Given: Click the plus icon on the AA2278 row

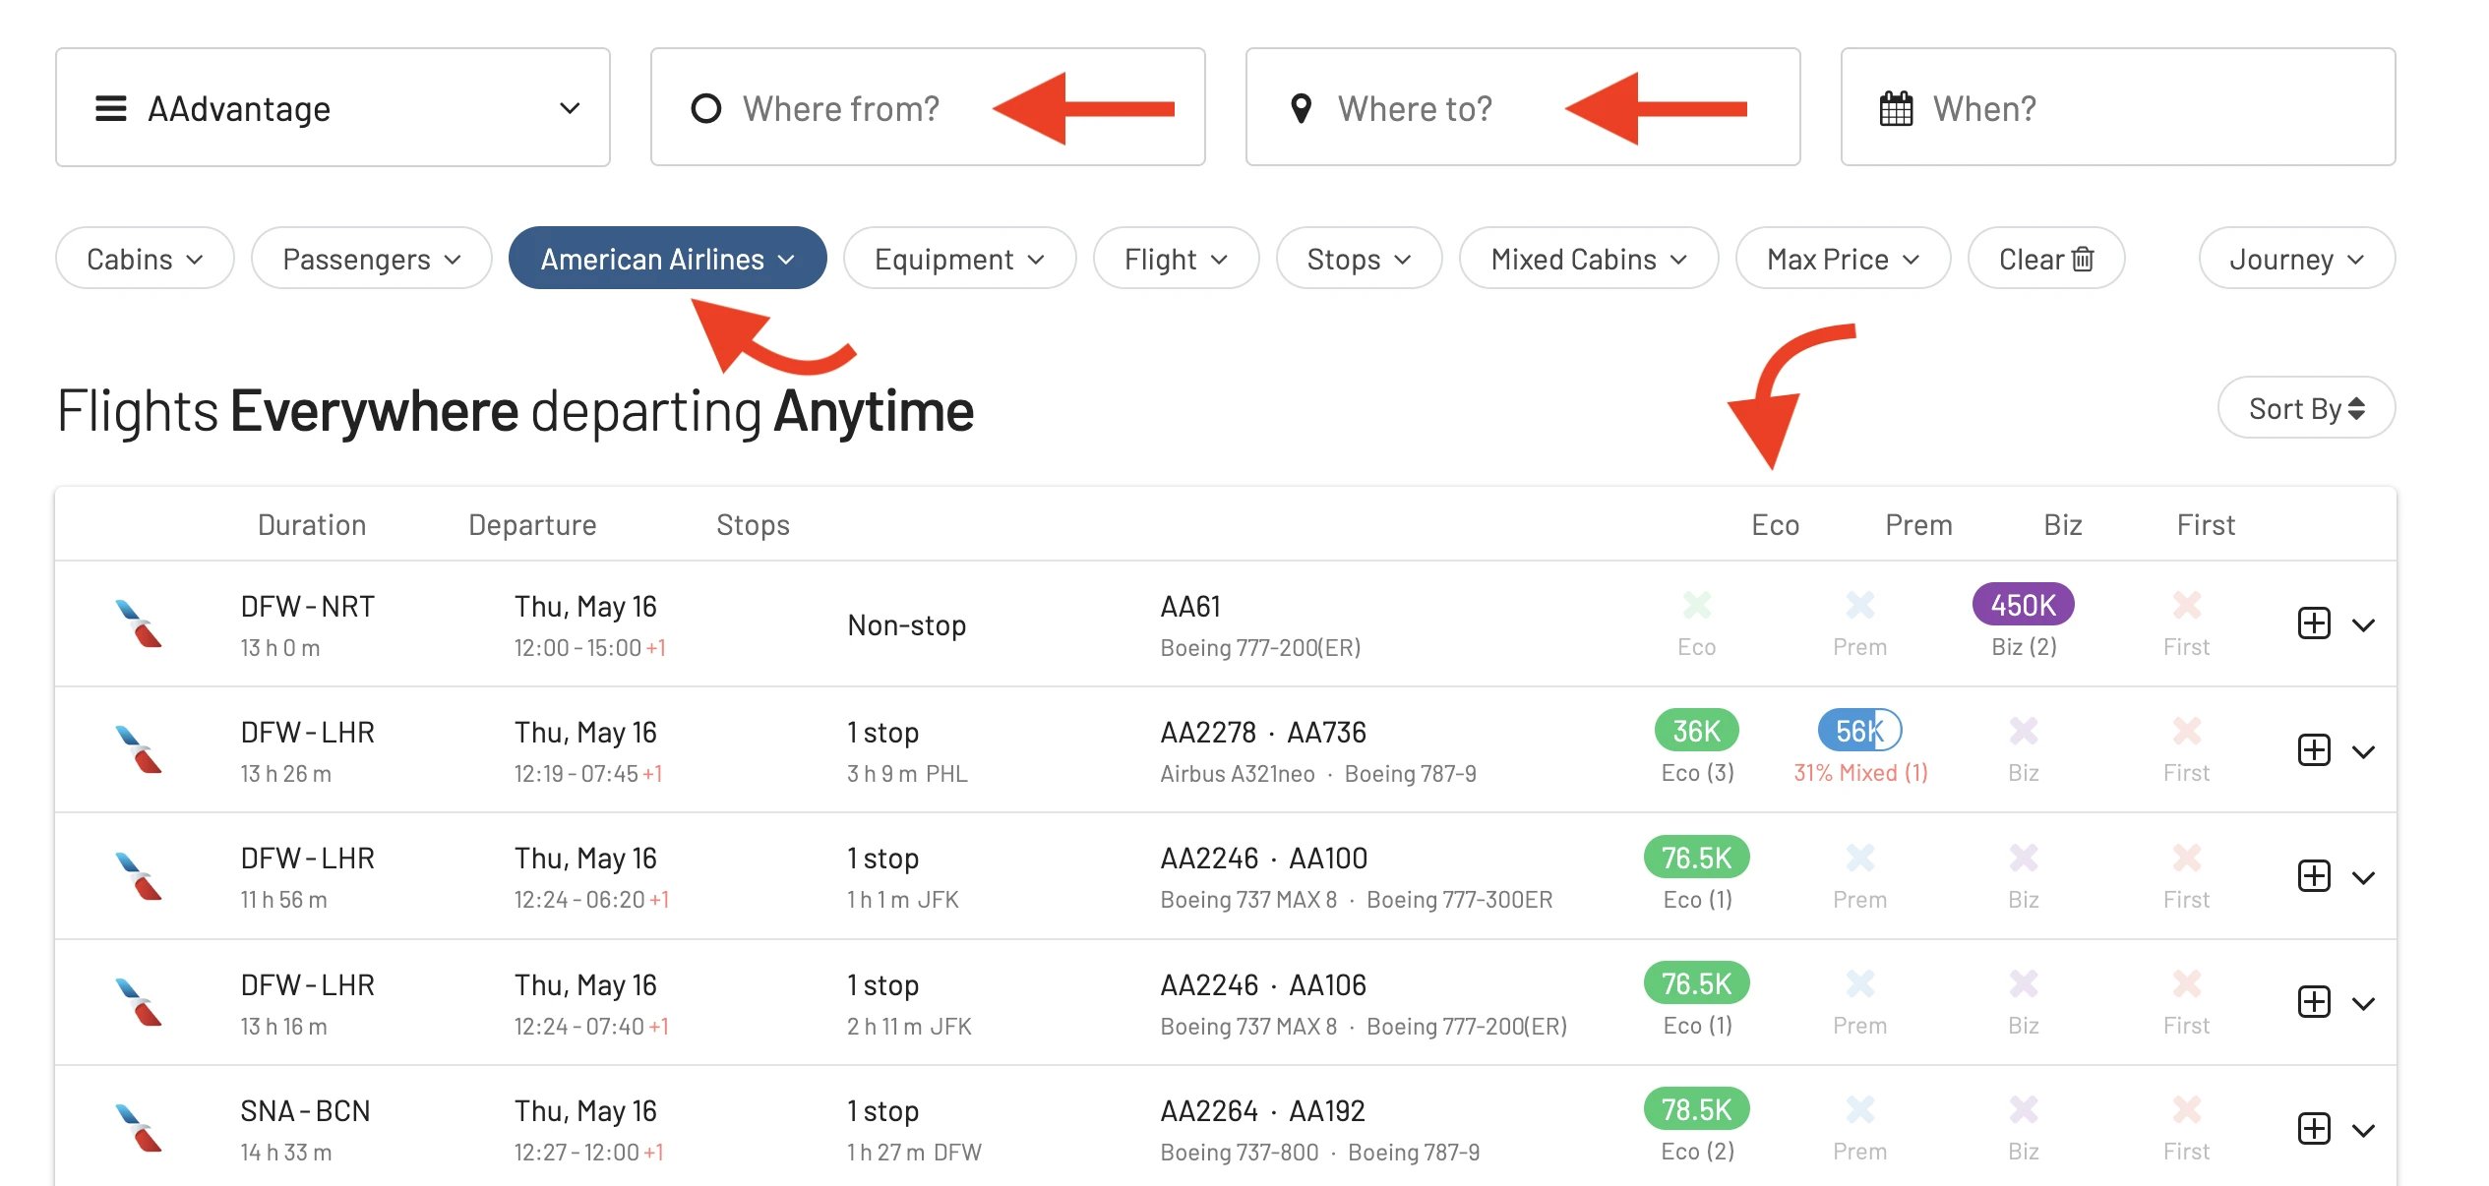Looking at the screenshot, I should [x=2314, y=750].
